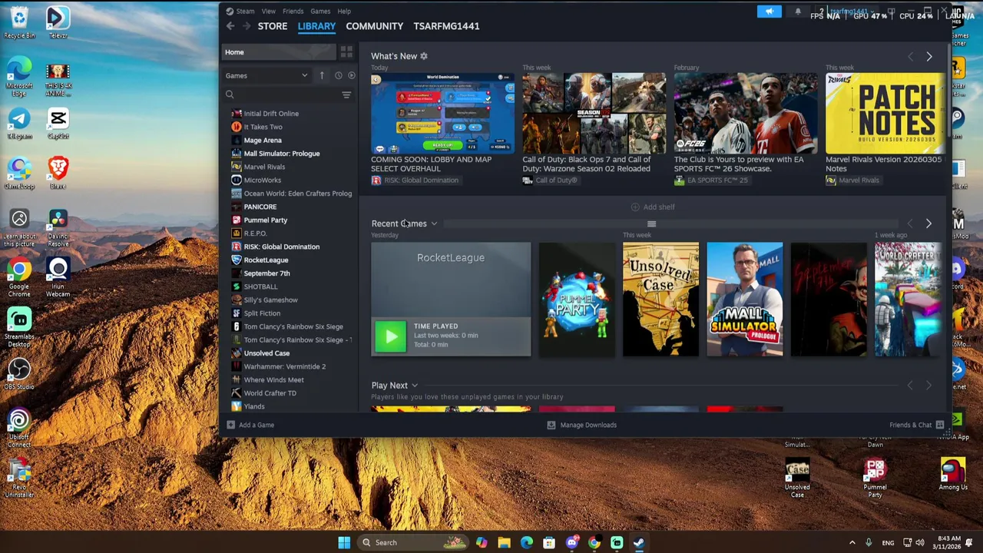Viewport: 983px width, 553px height.
Task: Go back with Steam's back arrow
Action: 230,26
